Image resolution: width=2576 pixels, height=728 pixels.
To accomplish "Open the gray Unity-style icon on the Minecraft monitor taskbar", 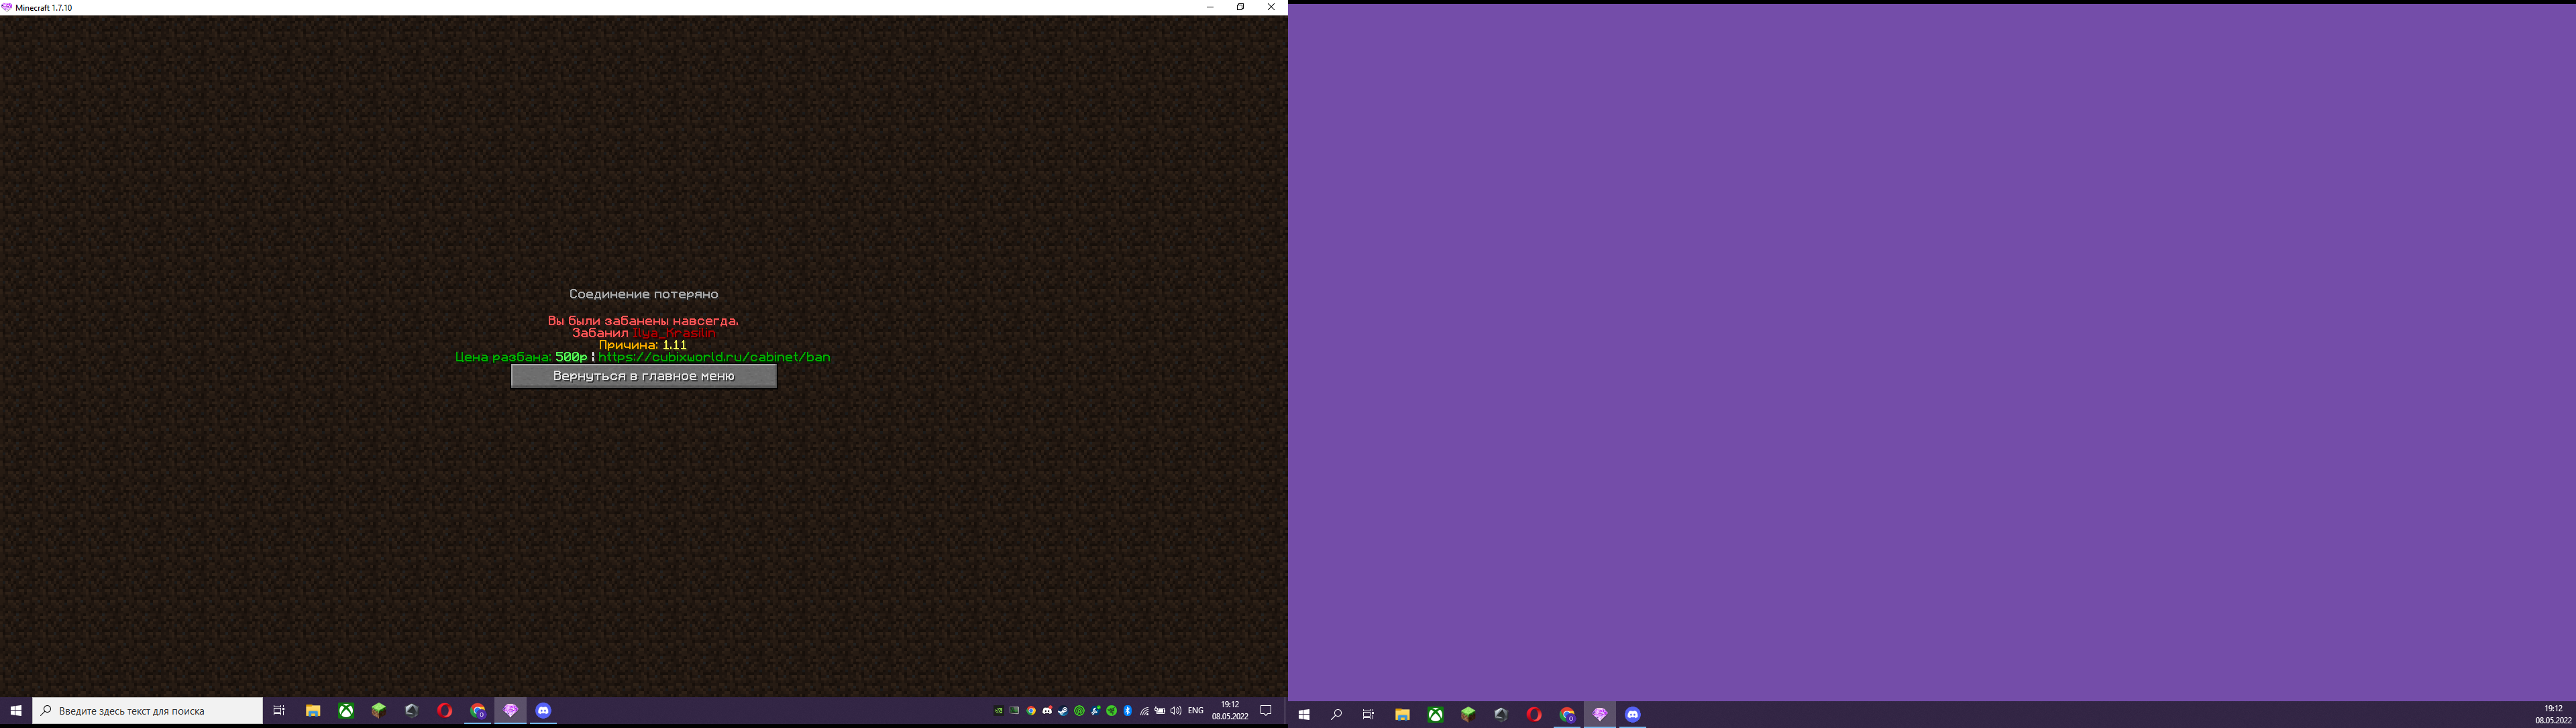I will (412, 711).
